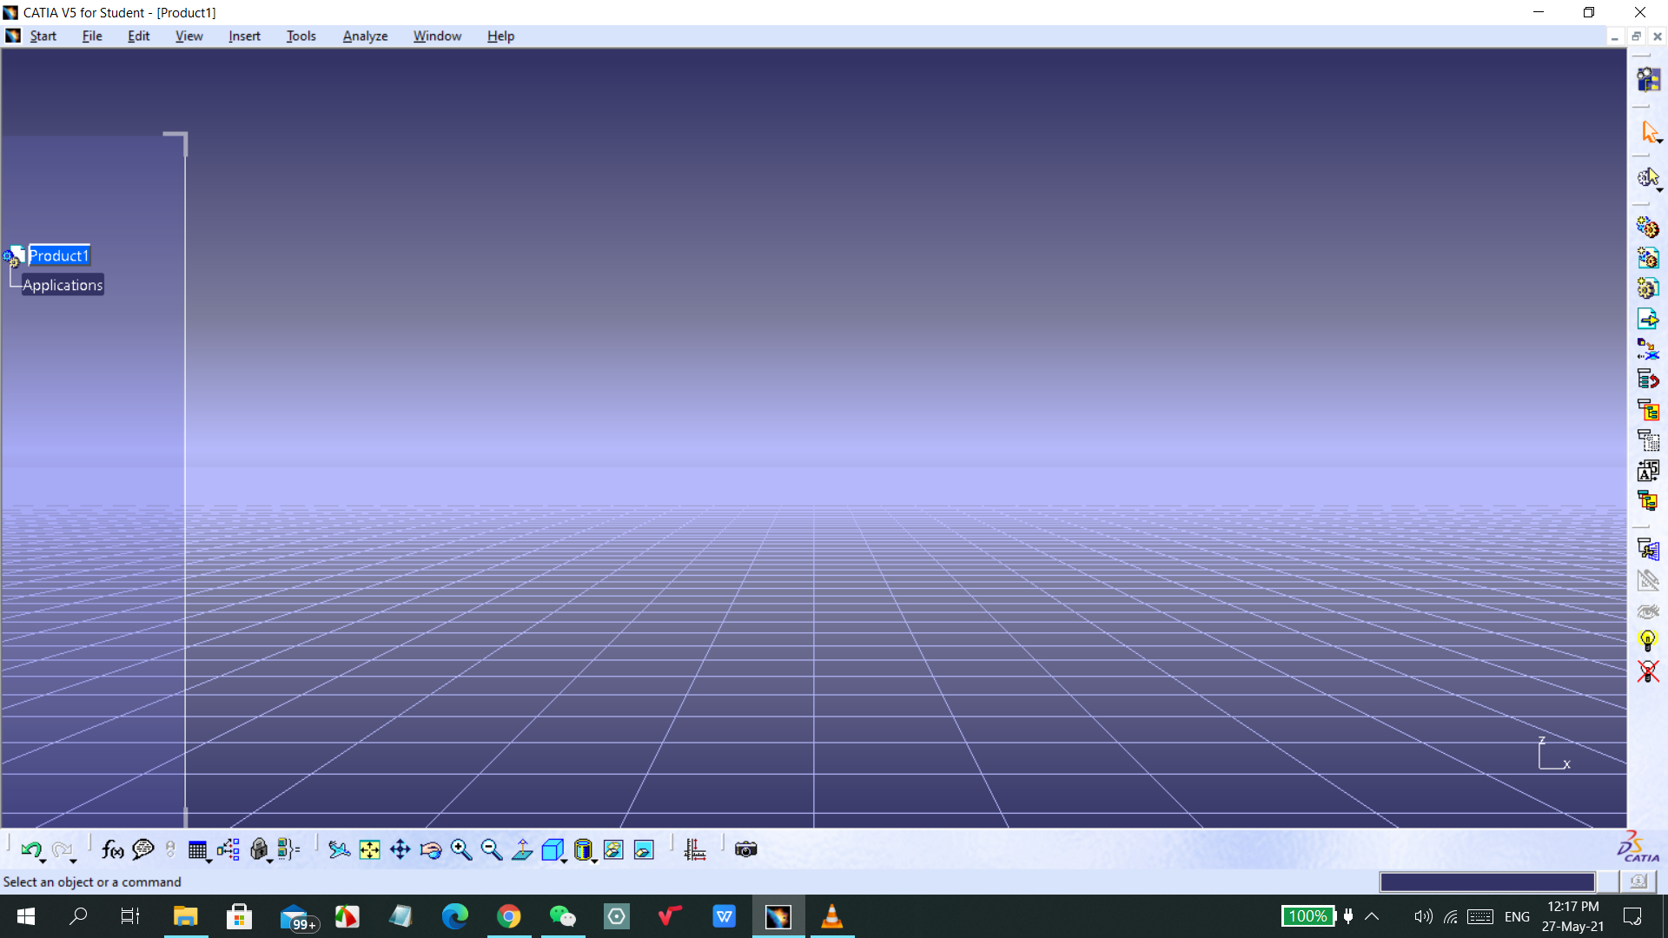Click the Knowledge Inspector tree icon
Viewport: 1668px width, 938px height.
click(x=228, y=849)
